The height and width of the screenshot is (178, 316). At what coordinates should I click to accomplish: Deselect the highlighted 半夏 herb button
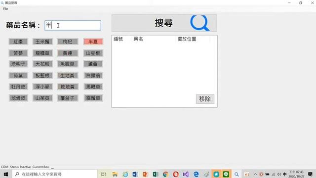point(93,42)
